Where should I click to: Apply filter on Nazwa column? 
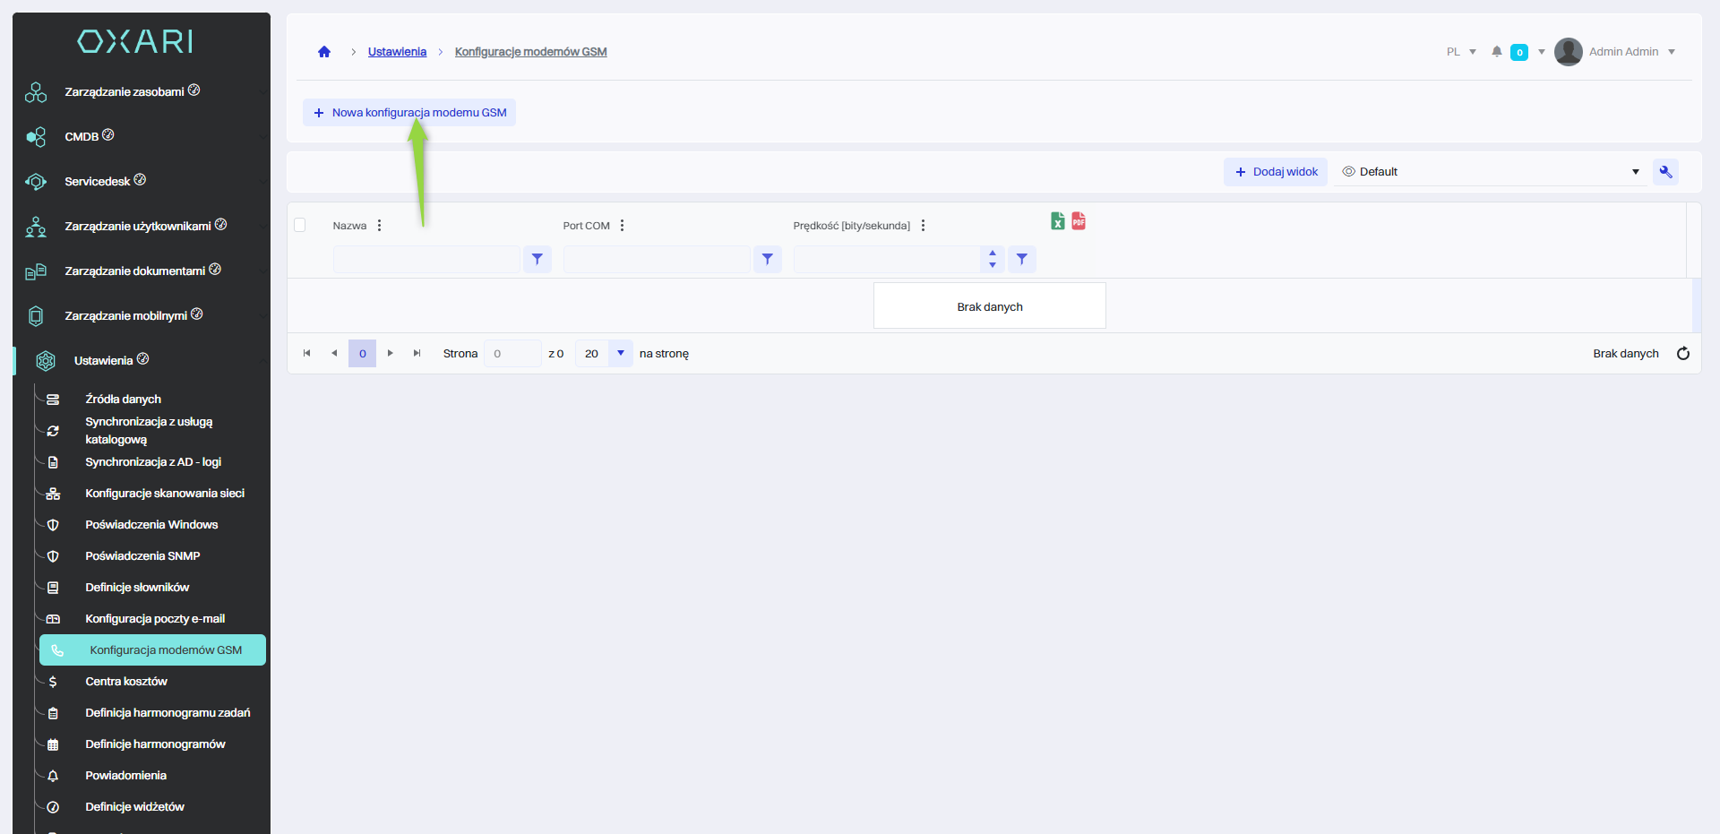[537, 260]
